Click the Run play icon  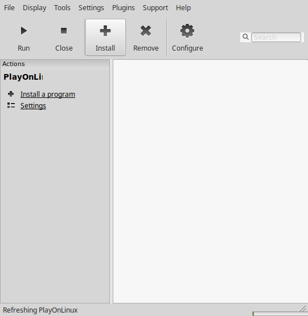point(24,31)
